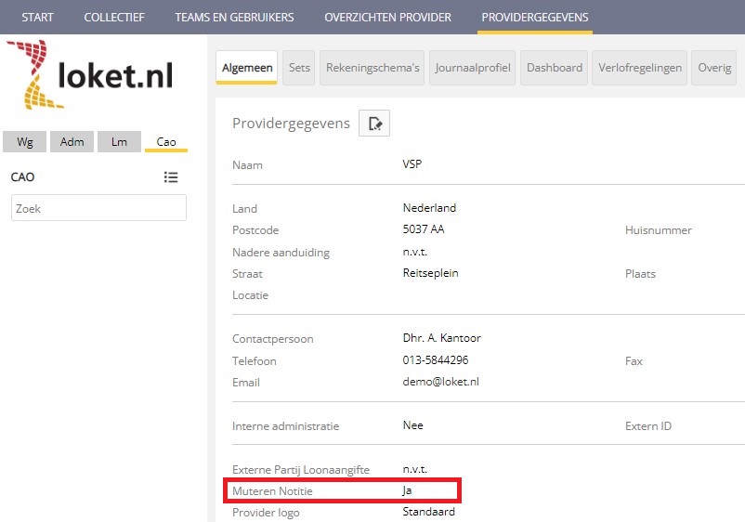Click the postcode 5037 AA

click(x=424, y=229)
